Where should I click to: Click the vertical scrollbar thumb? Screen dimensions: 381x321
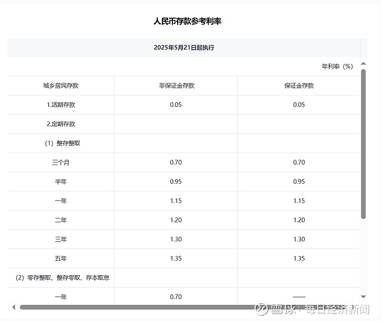(x=363, y=144)
